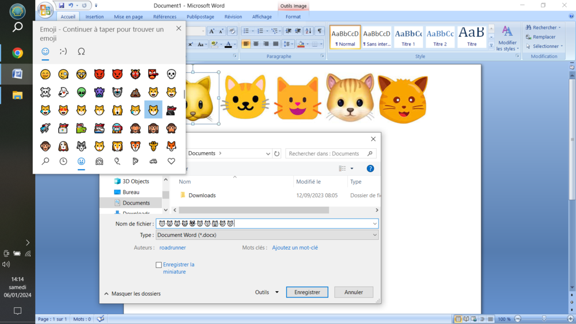Collapse folders with 'Masquer les dossiers'
The image size is (576, 324).
coord(132,293)
